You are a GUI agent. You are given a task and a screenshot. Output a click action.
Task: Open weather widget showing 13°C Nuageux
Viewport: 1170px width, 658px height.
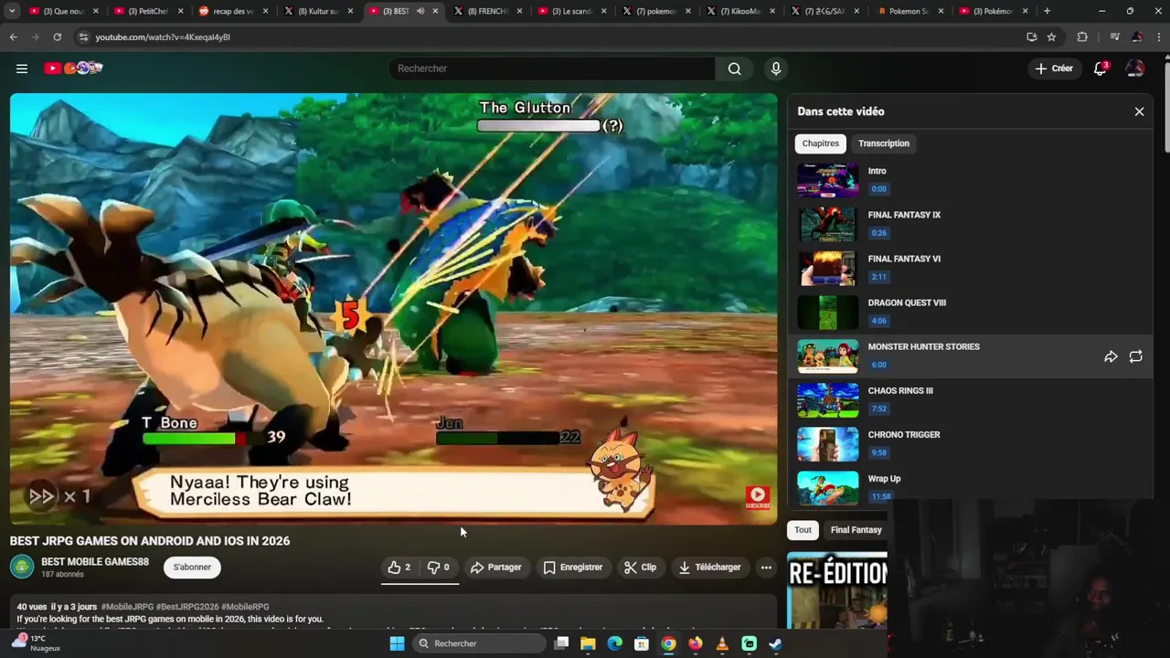pyautogui.click(x=38, y=643)
